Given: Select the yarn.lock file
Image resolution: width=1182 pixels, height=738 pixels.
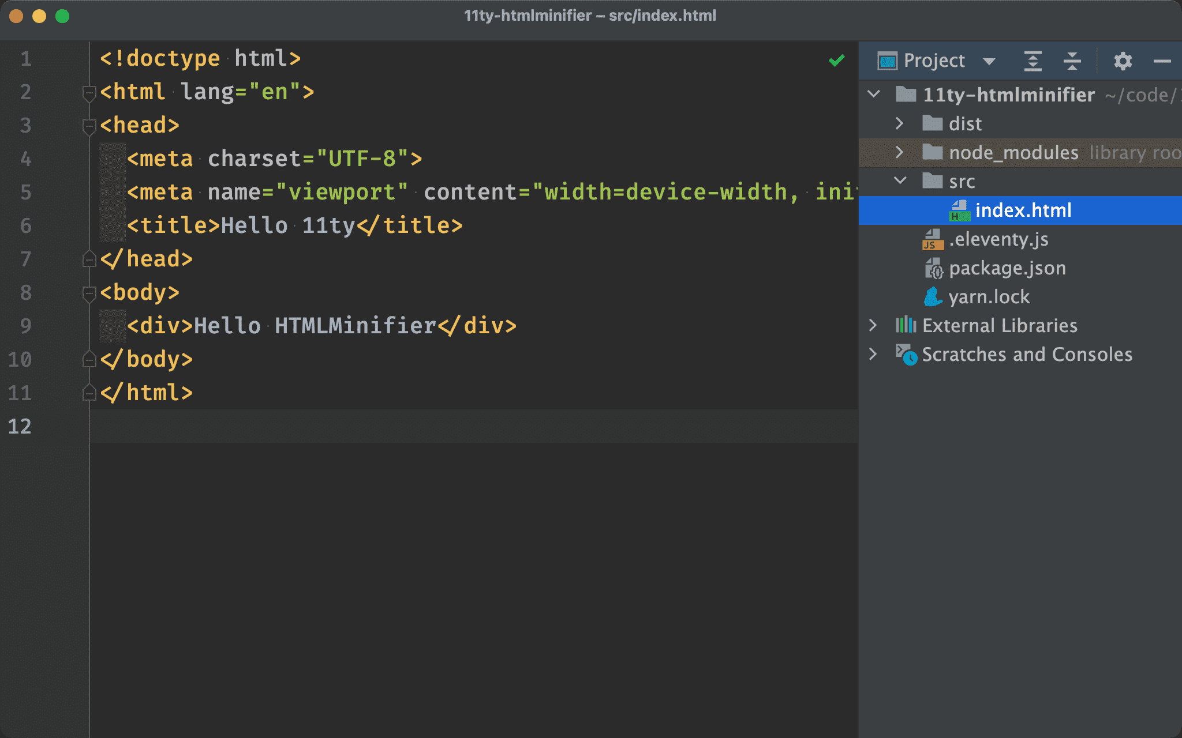Looking at the screenshot, I should point(1020,296).
